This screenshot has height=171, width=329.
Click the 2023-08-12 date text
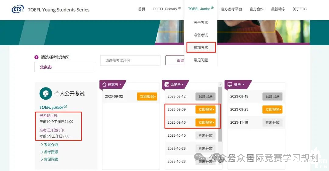tap(177, 97)
